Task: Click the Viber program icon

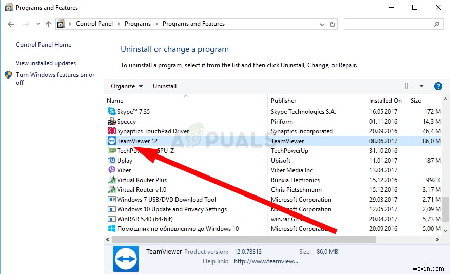Action: click(112, 170)
